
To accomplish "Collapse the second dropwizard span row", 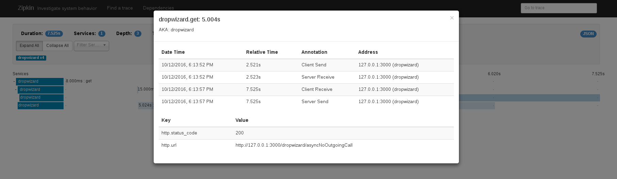I will coord(16,90).
